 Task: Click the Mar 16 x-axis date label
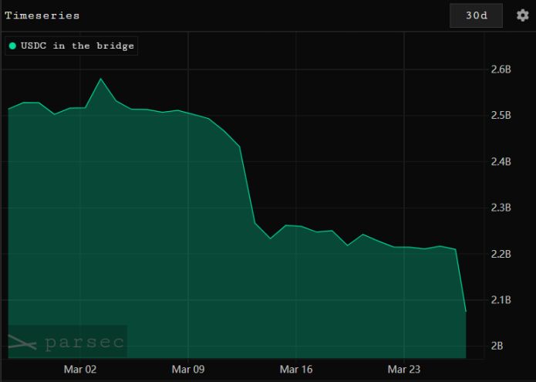(295, 370)
